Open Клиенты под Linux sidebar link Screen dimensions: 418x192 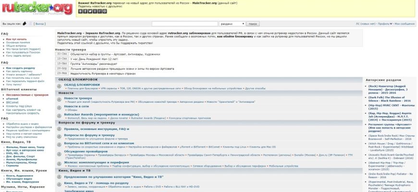tap(19, 106)
